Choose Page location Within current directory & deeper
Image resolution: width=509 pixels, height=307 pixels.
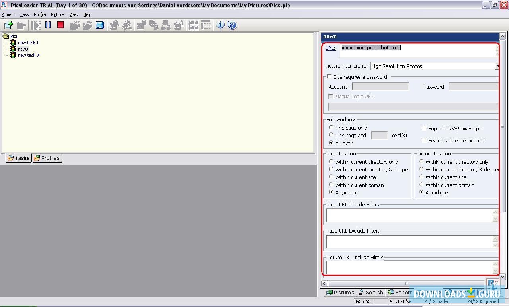coord(331,169)
